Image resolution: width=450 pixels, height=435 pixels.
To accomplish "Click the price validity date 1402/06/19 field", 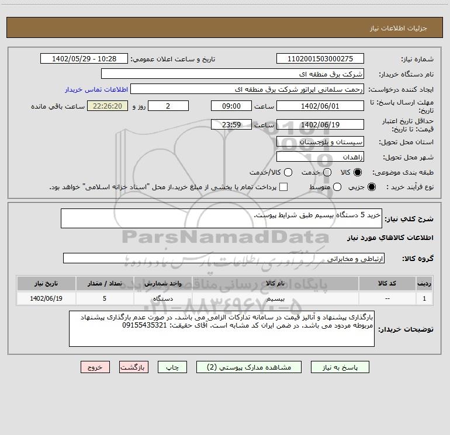I will [x=320, y=124].
